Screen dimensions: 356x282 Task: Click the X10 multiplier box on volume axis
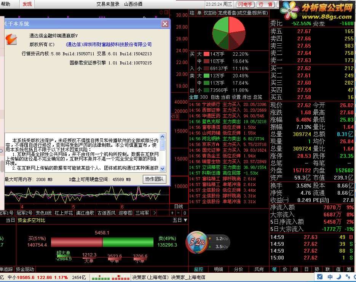coord(175,117)
